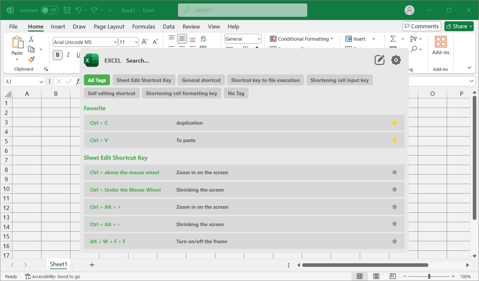Filter by No Tag
The image size is (479, 281).
point(236,93)
